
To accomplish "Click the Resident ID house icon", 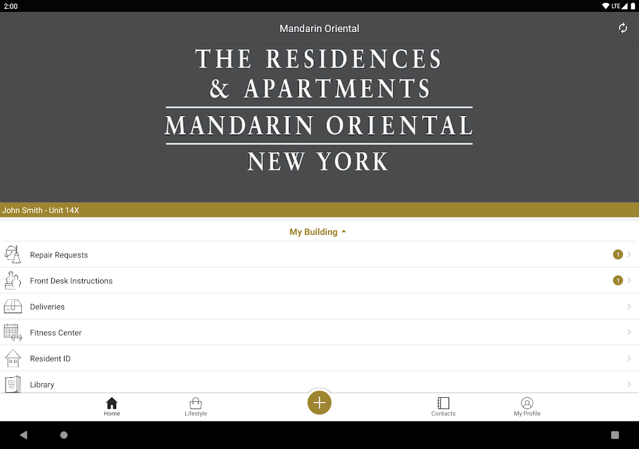I will point(12,359).
